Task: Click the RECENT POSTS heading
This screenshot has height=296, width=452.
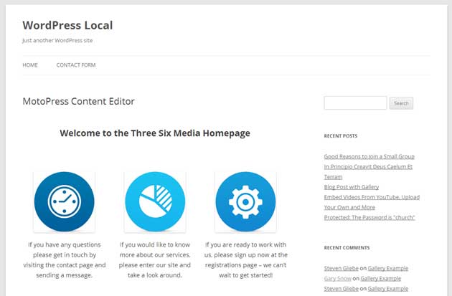Action: tap(341, 136)
